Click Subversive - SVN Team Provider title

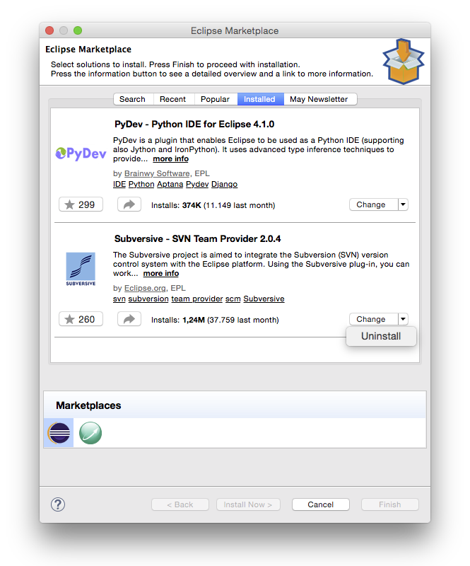click(197, 239)
